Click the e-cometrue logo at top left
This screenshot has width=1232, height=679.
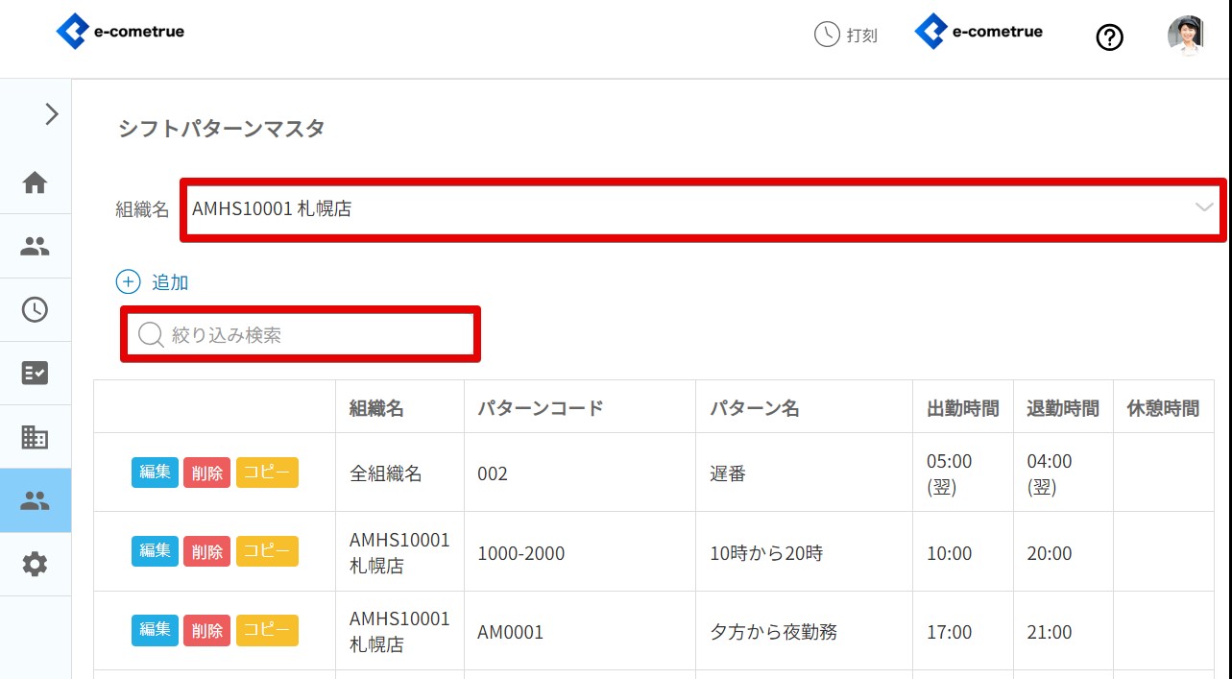point(120,32)
